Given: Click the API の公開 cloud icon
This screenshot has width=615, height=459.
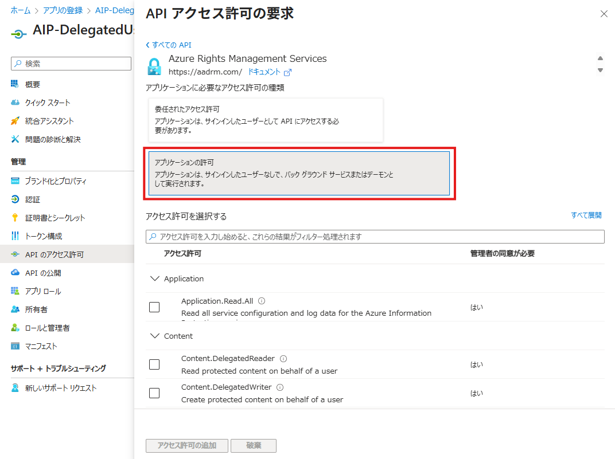Looking at the screenshot, I should tap(15, 272).
